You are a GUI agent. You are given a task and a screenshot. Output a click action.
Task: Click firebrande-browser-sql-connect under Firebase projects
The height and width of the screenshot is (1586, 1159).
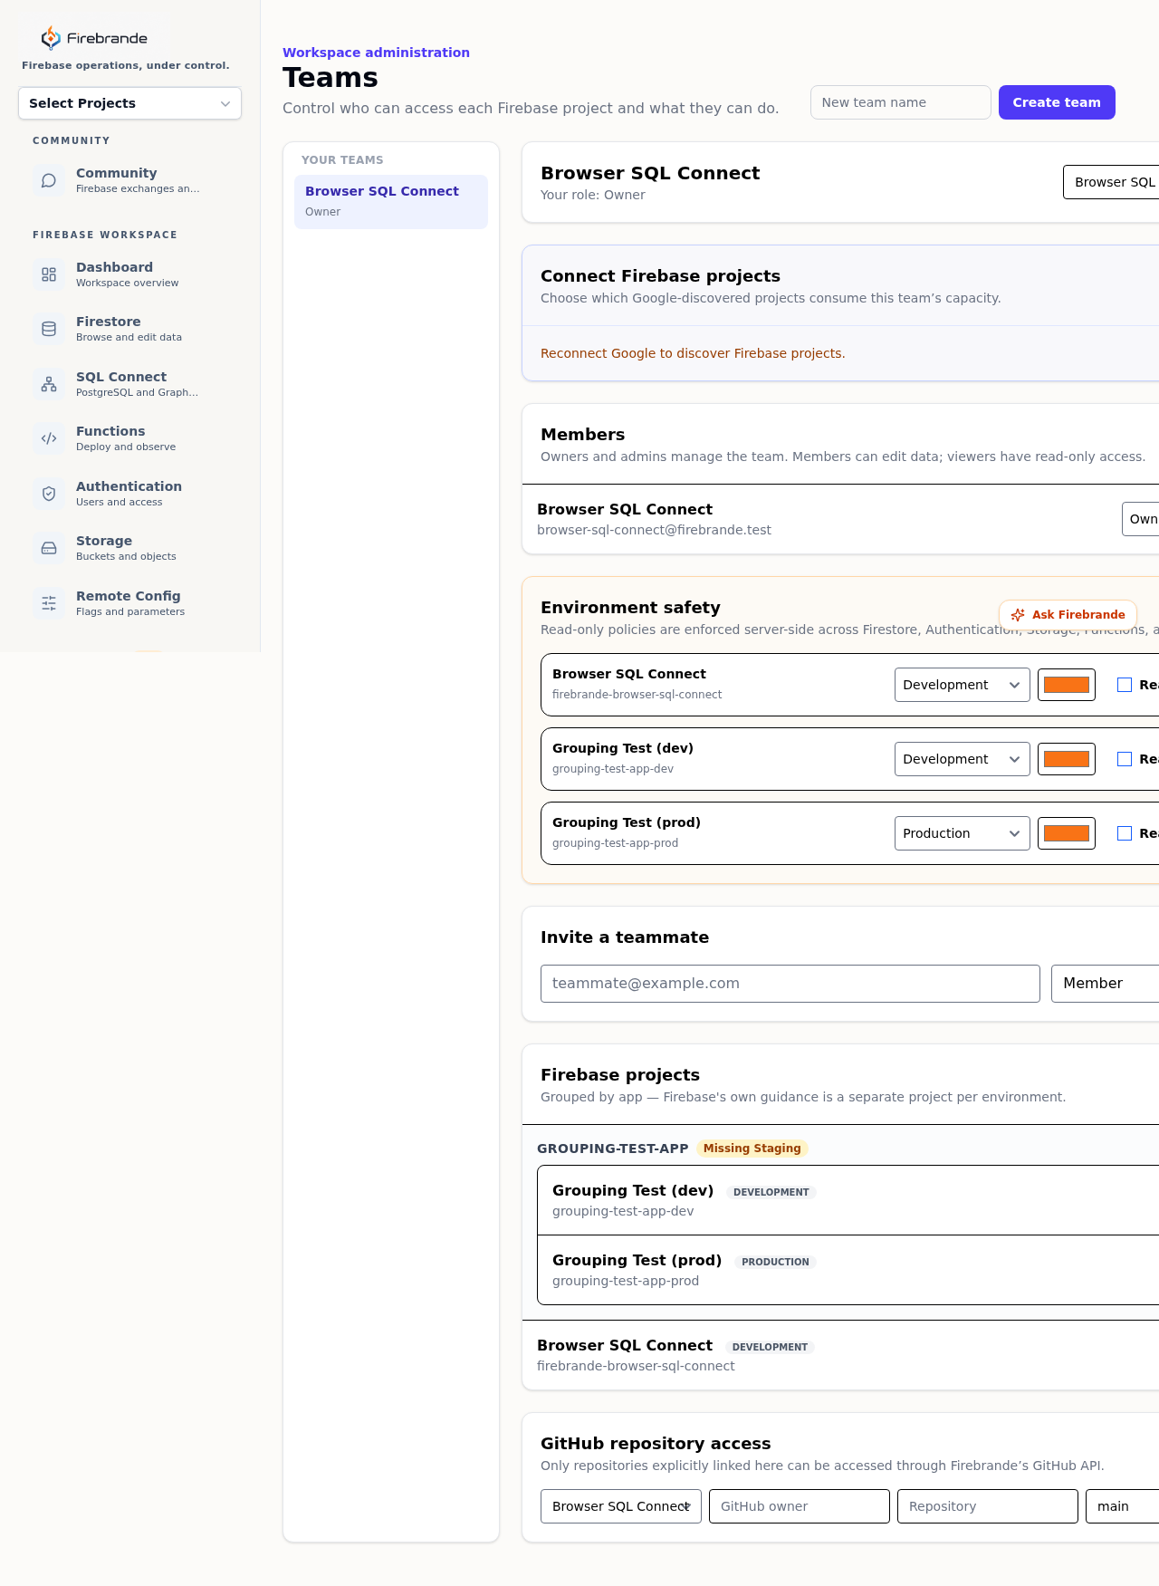(x=636, y=1366)
